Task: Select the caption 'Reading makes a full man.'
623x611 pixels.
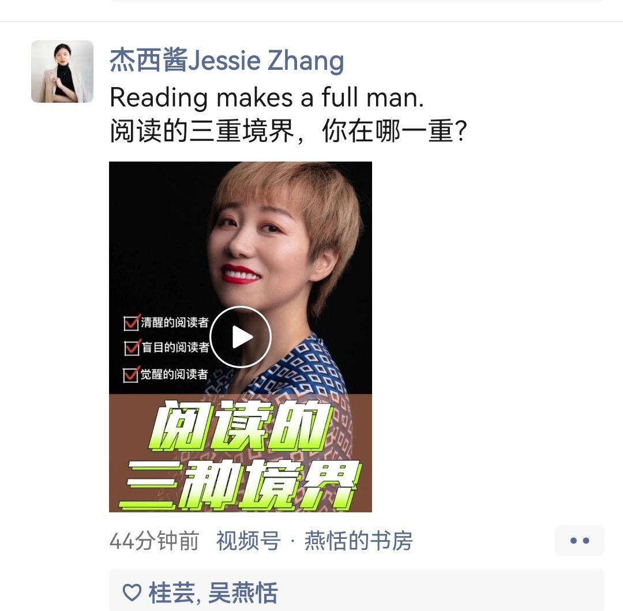Action: (x=267, y=97)
